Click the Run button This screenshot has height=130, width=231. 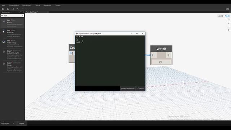[x=21, y=123]
